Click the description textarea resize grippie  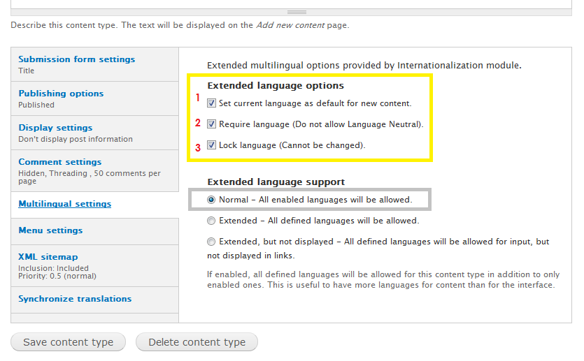tap(297, 12)
